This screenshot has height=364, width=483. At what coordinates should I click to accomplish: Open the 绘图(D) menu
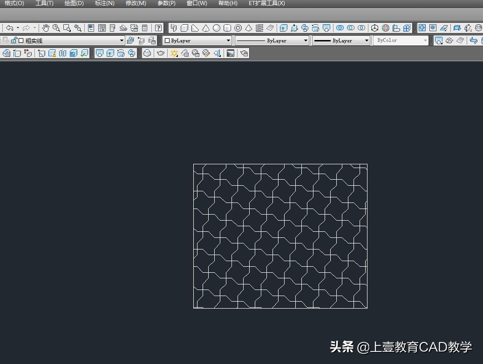tap(74, 3)
